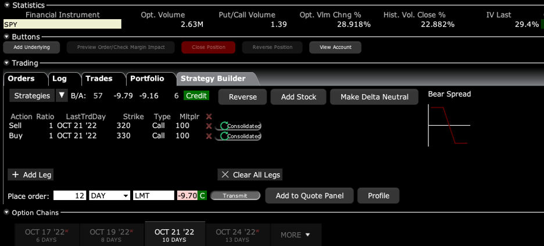Viewport: 544px width, 246px height.
Task: Click Add to Quote Panel button
Action: (x=309, y=195)
